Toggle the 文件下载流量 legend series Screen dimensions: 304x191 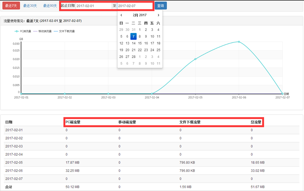pos(64,31)
